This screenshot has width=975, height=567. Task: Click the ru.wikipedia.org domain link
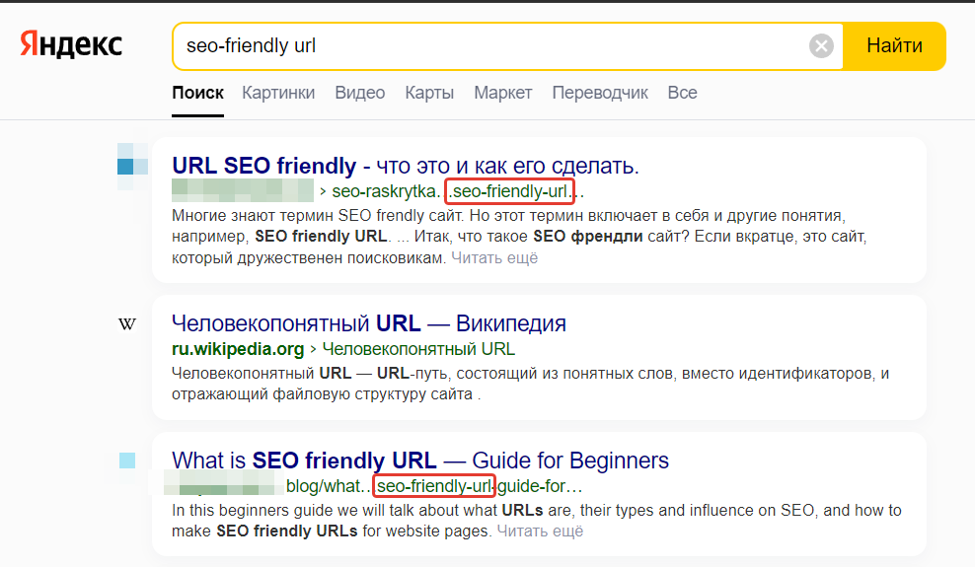tap(238, 349)
